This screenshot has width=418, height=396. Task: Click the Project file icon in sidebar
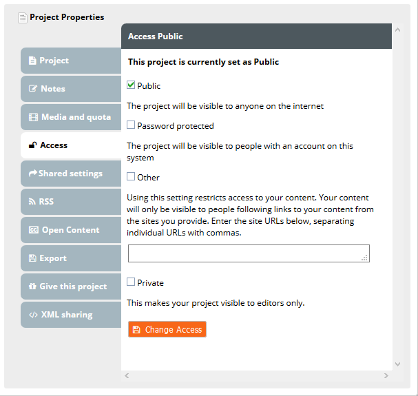(32, 61)
